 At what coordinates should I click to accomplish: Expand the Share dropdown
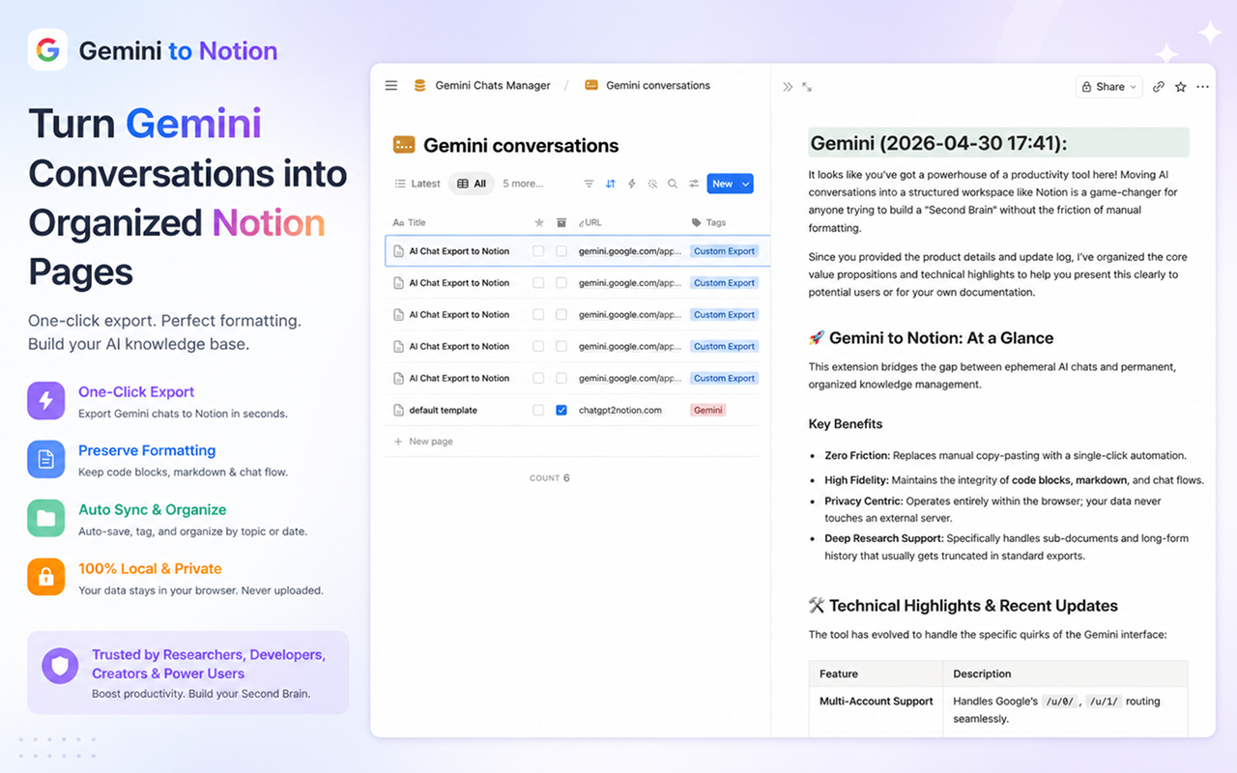(1109, 87)
